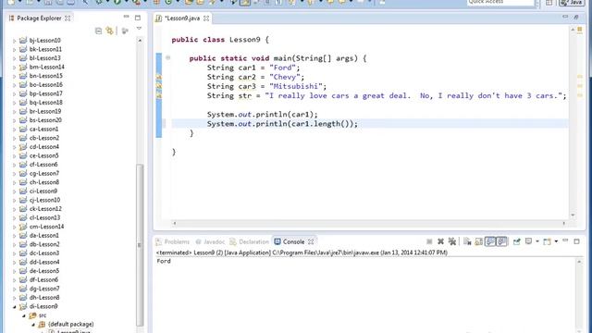Toggle Show Console on standard error change

[501, 241]
